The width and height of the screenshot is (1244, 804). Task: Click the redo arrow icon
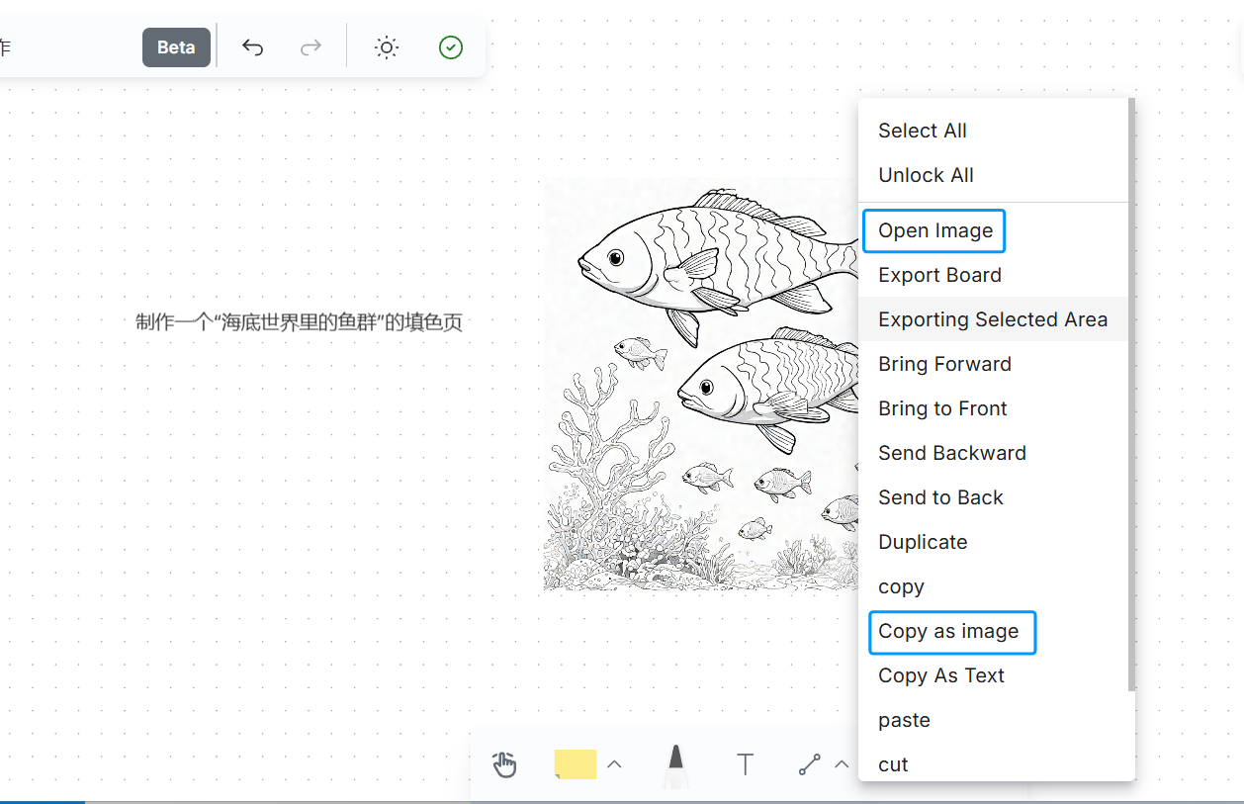(311, 47)
